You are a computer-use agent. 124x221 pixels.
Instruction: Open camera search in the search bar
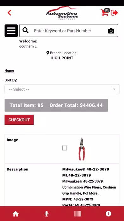(x=111, y=31)
